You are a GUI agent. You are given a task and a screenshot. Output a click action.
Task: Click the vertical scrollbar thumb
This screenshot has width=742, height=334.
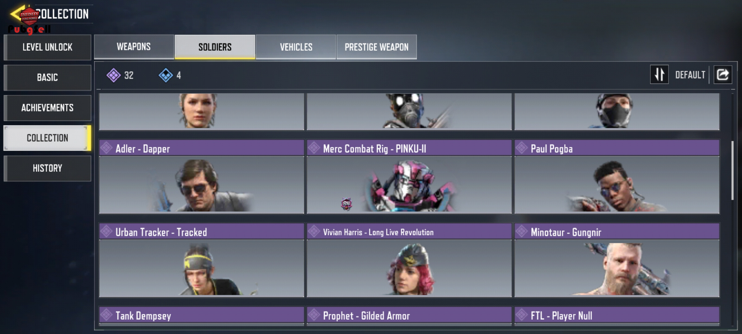(732, 171)
